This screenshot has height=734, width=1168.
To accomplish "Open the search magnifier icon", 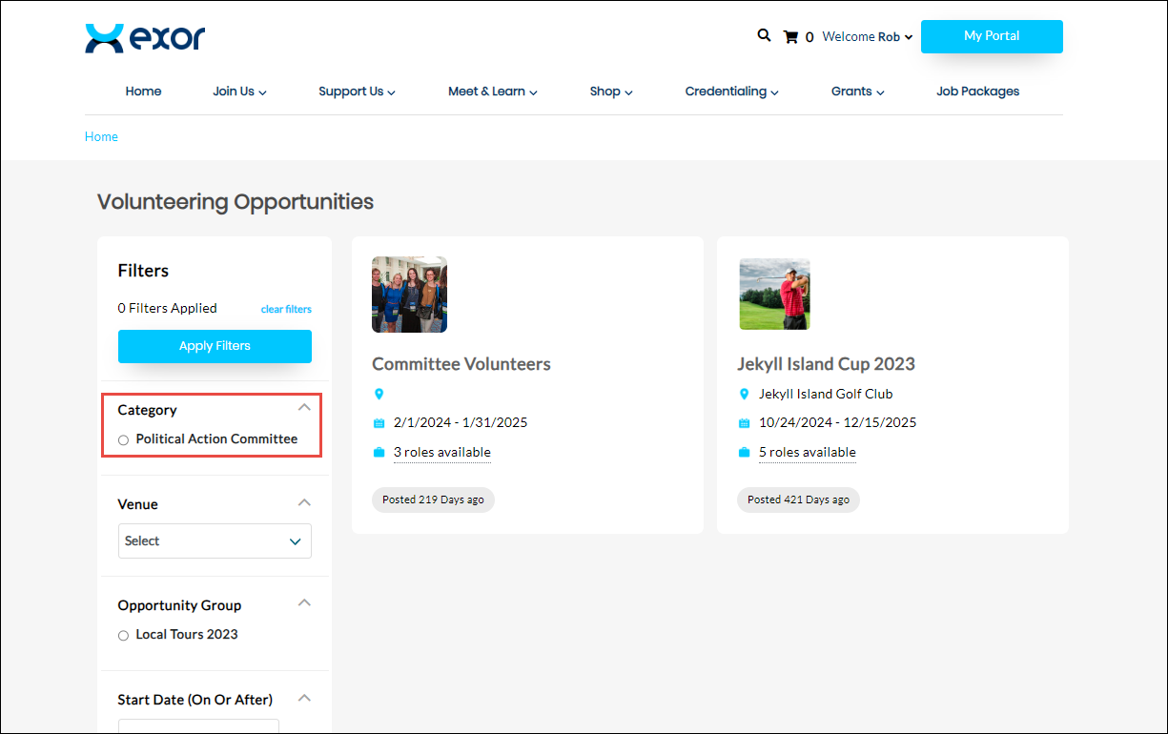I will point(764,35).
